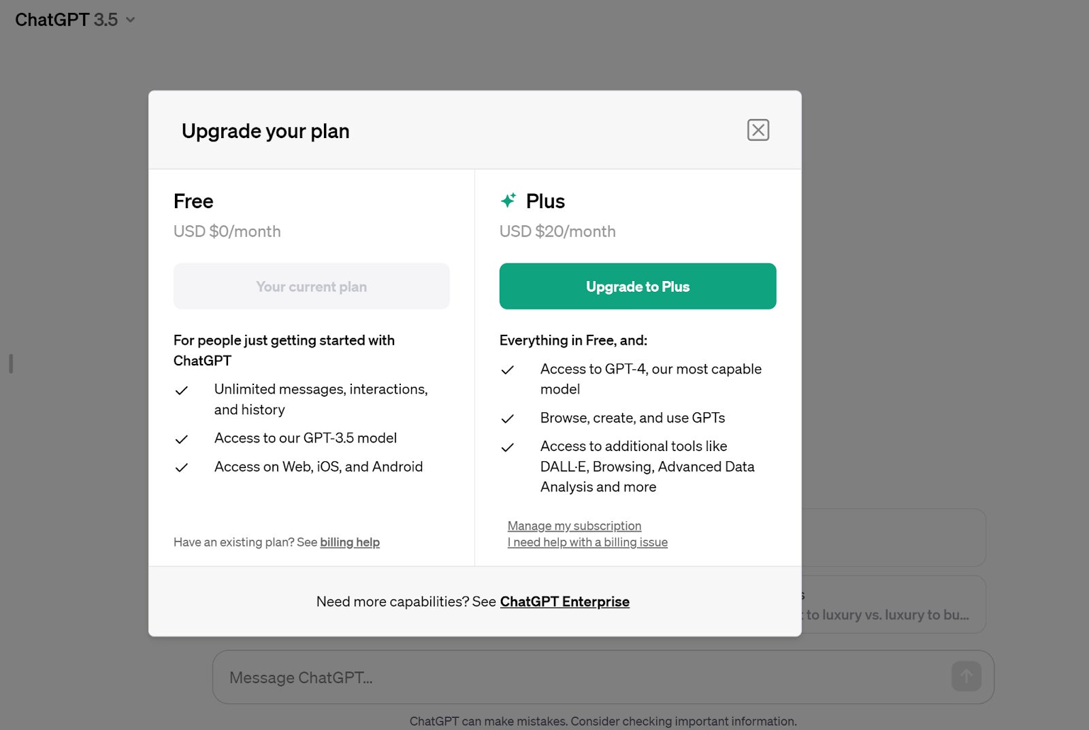Click the sidebar handle on left edge

point(11,363)
